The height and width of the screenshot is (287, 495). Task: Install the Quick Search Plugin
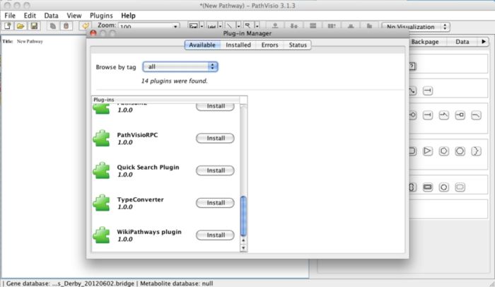[215, 170]
